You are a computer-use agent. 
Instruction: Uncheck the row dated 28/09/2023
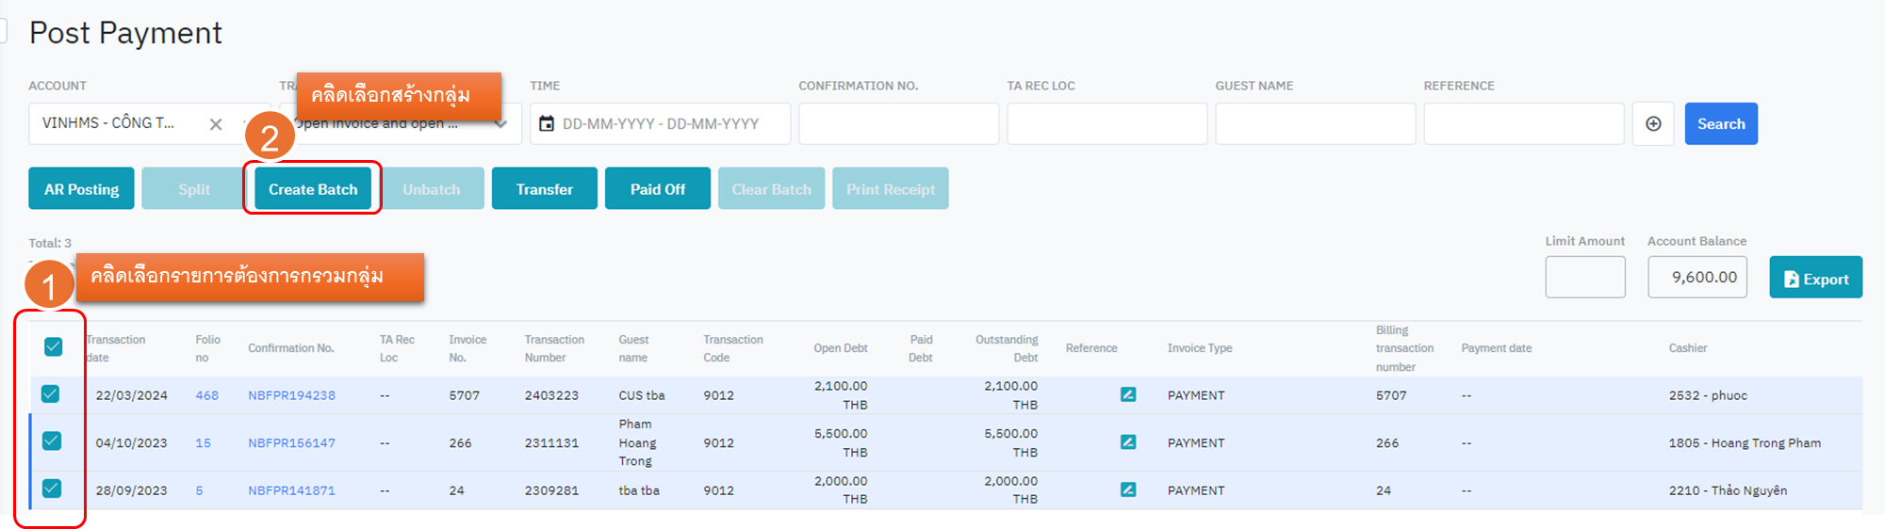(x=52, y=488)
